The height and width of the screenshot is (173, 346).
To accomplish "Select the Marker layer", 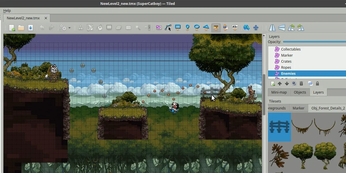I will [307, 55].
